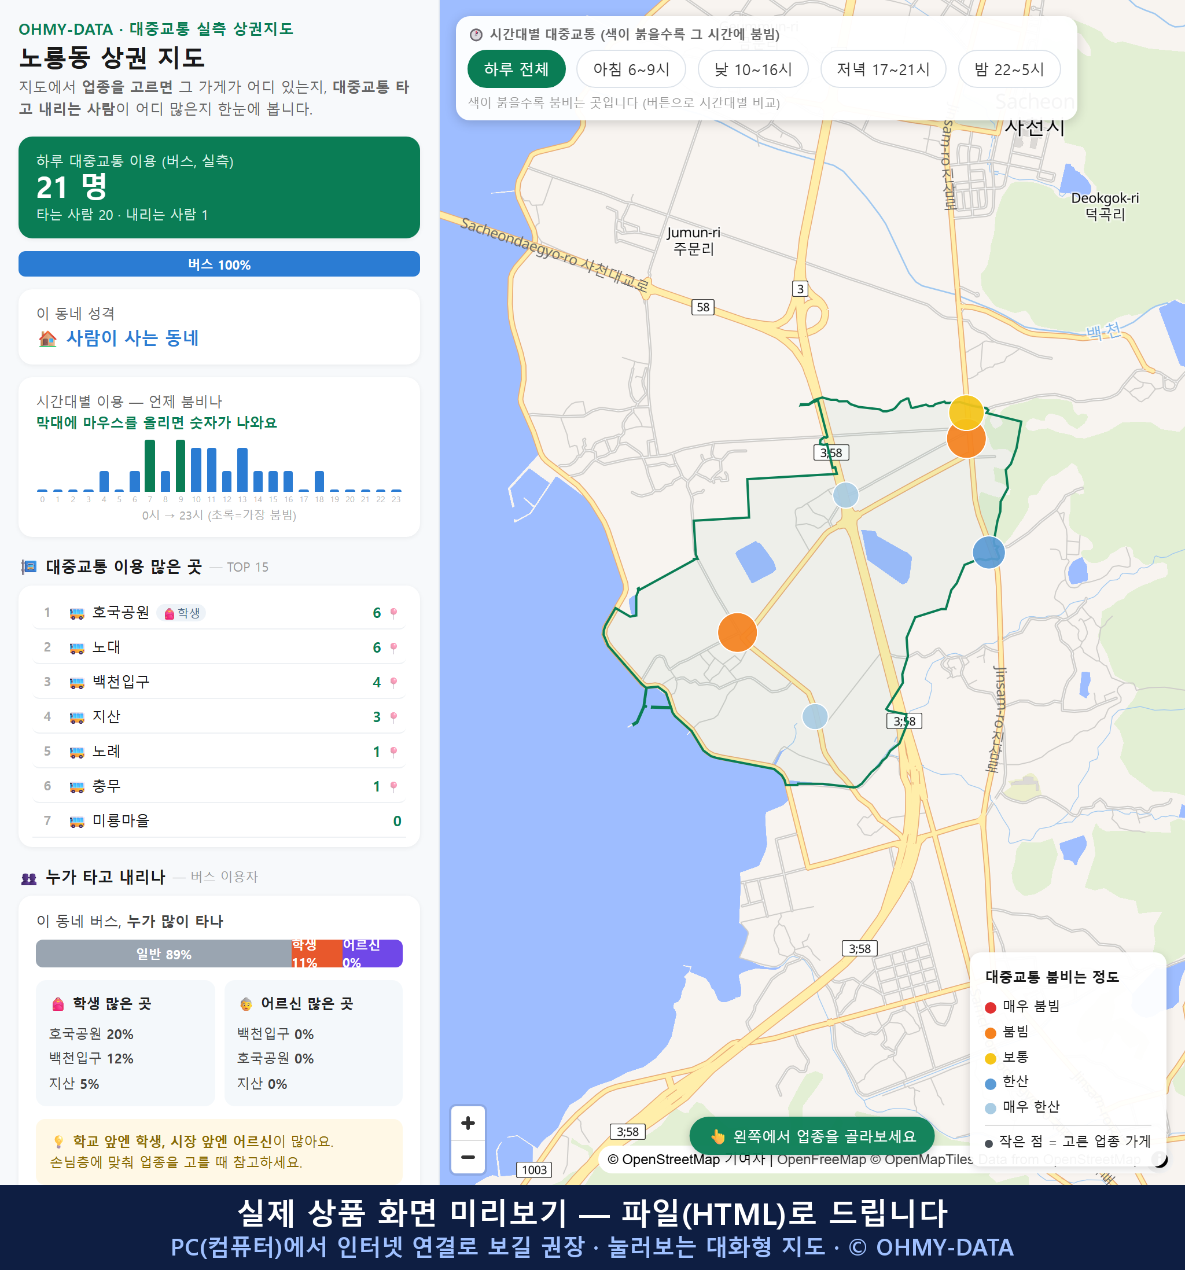Screen dimensions: 1185x1270
Task: Click the bus icon beside 충무
Action: pyautogui.click(x=76, y=786)
